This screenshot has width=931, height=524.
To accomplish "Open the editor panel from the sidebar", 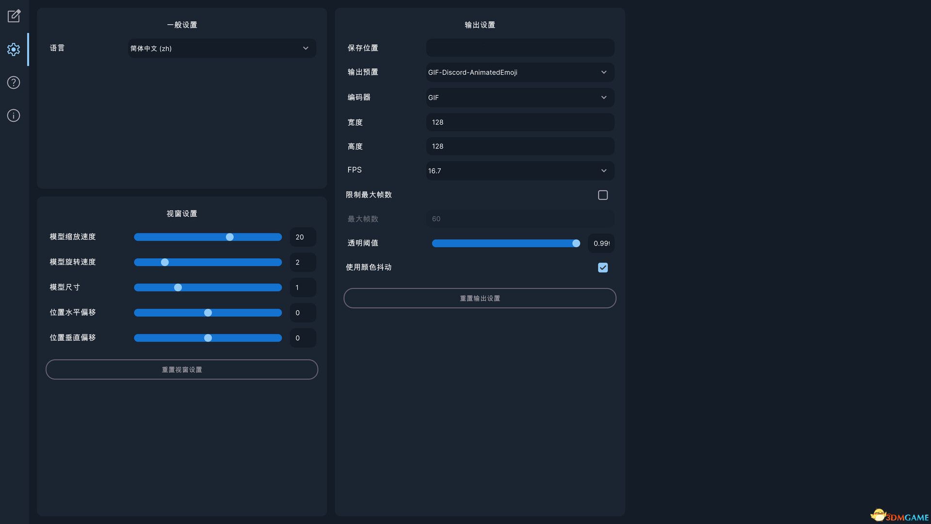I will tap(14, 16).
